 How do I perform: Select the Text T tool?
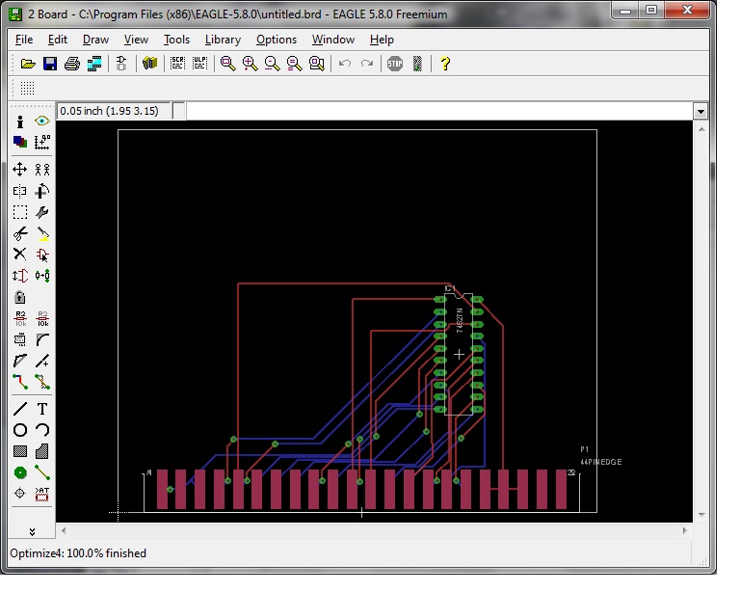coord(42,409)
